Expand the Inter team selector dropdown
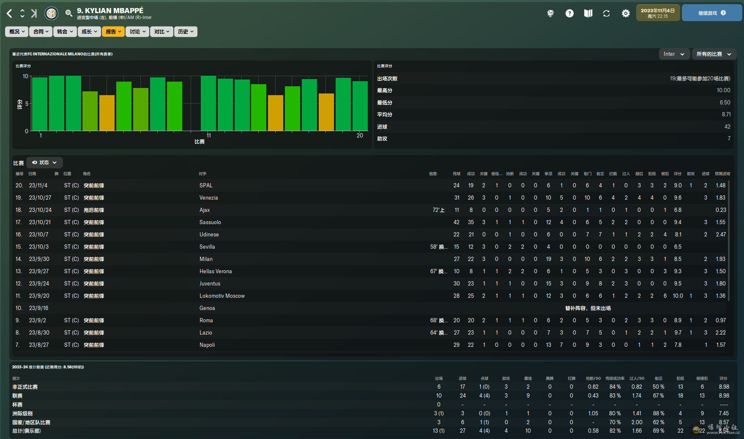The width and height of the screenshot is (744, 439). coord(674,54)
